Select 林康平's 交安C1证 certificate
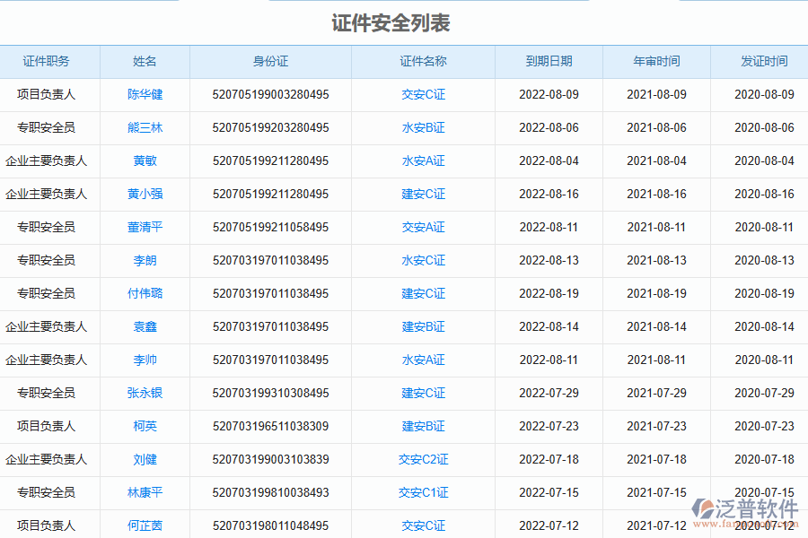The width and height of the screenshot is (808, 538). (422, 492)
